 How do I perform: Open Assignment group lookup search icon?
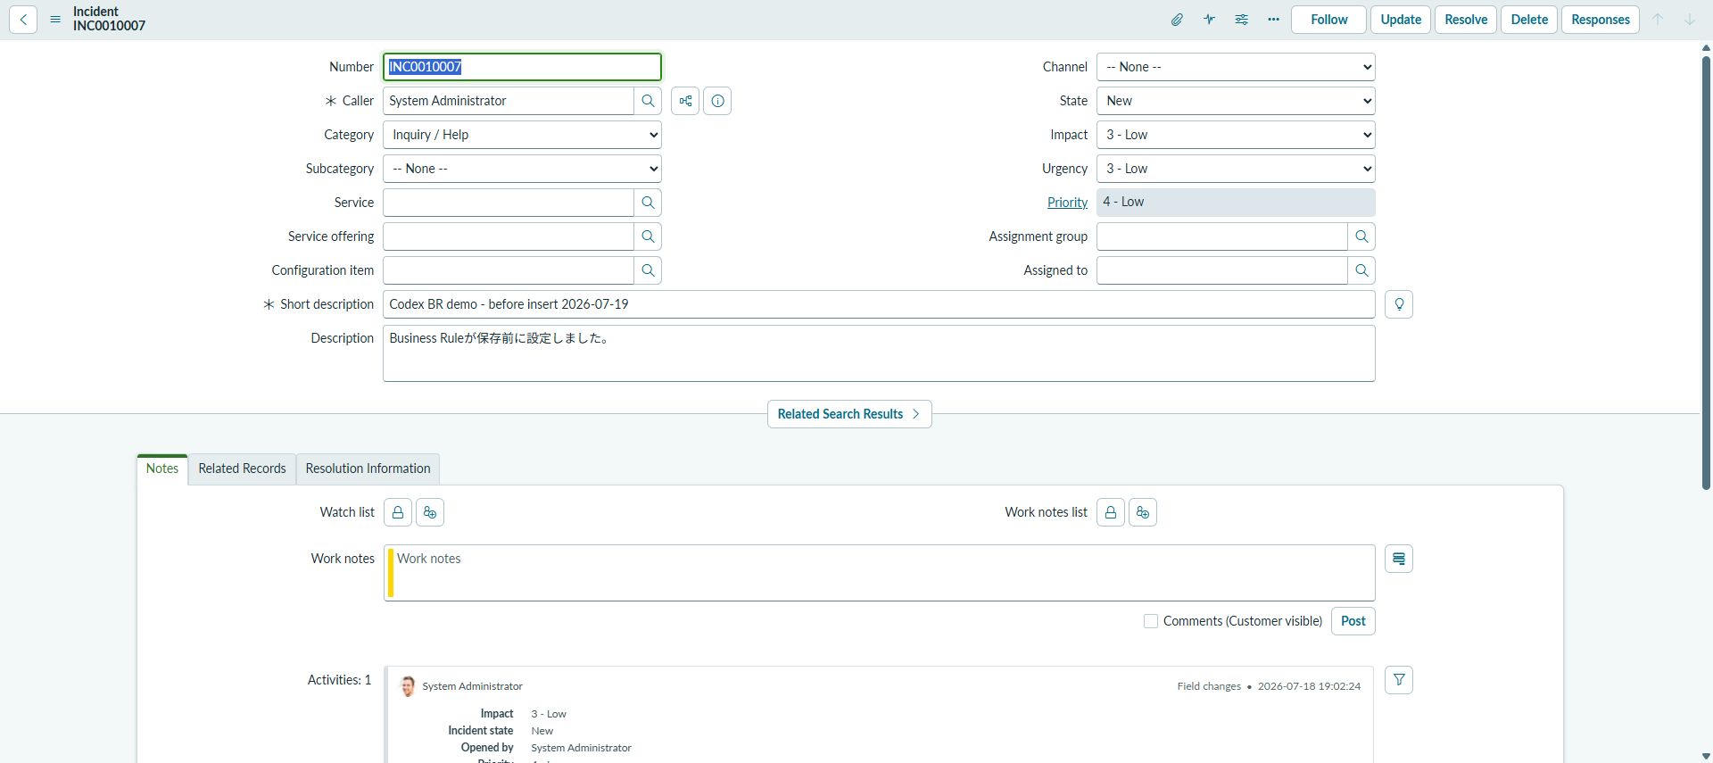[1361, 236]
